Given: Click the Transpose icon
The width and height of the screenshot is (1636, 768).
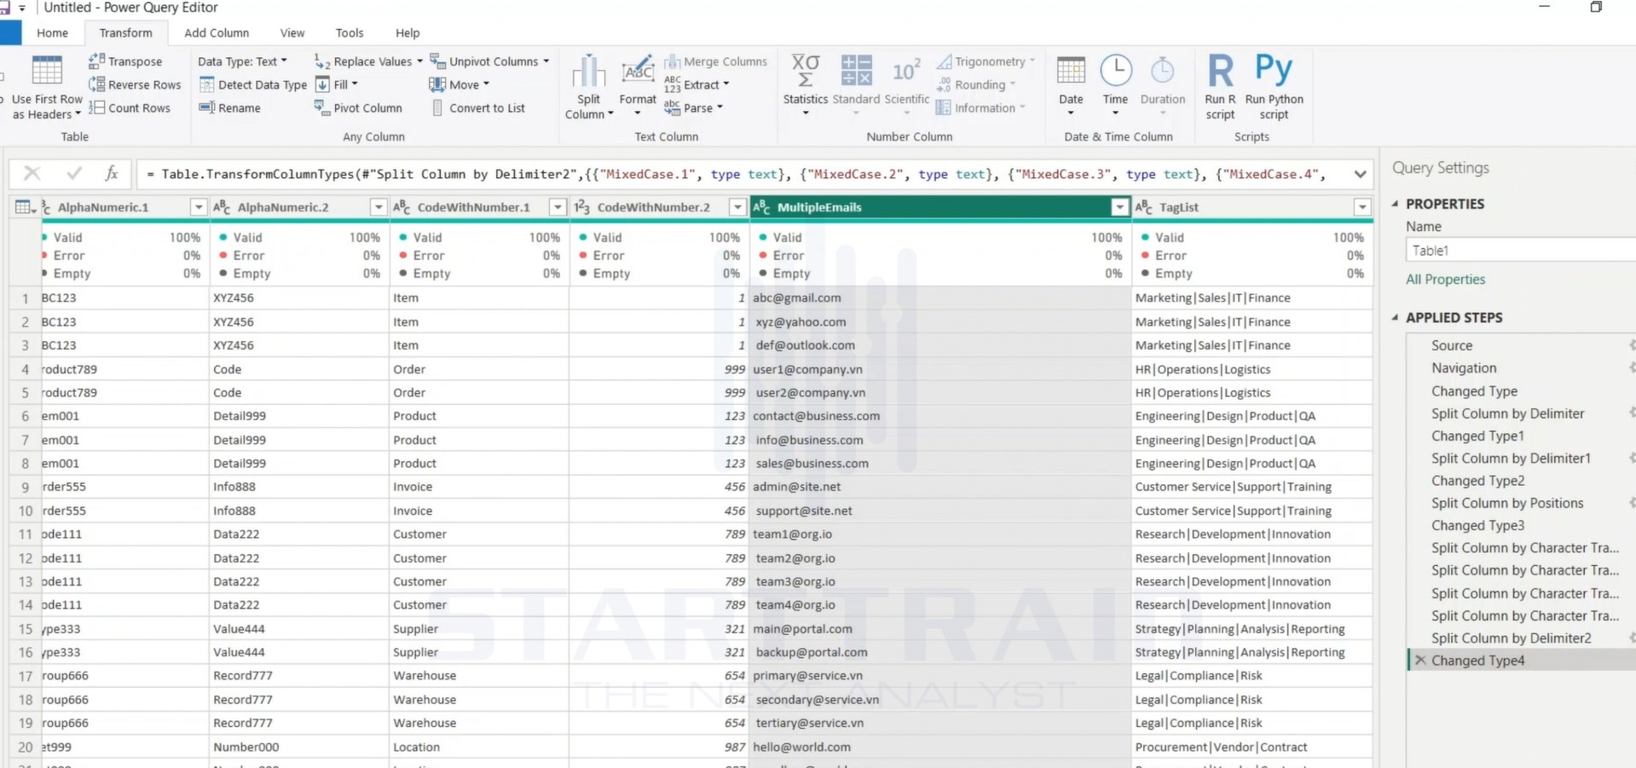Looking at the screenshot, I should (x=96, y=61).
